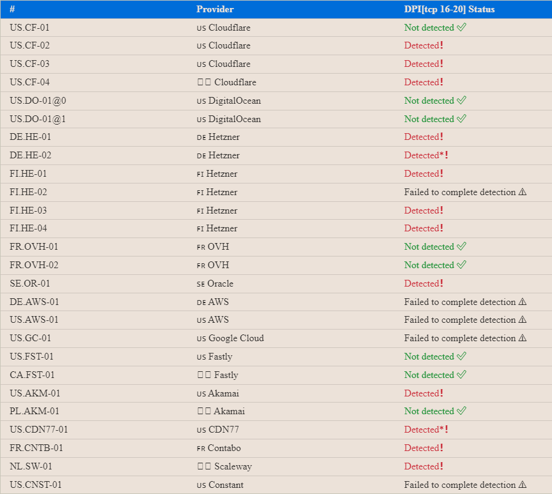The height and width of the screenshot is (494, 552).
Task: Click the warning triangle in US.GC-01 status
Action: pyautogui.click(x=523, y=338)
